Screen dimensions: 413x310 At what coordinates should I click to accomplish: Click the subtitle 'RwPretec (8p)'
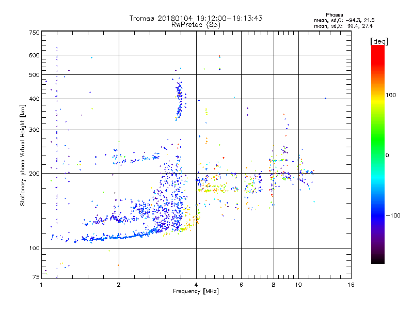(196, 25)
